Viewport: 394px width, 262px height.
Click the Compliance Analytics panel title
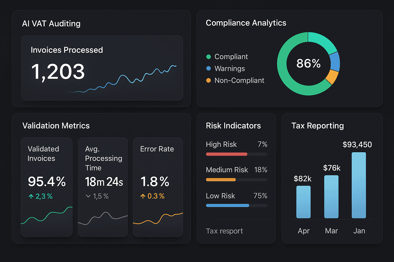[246, 23]
